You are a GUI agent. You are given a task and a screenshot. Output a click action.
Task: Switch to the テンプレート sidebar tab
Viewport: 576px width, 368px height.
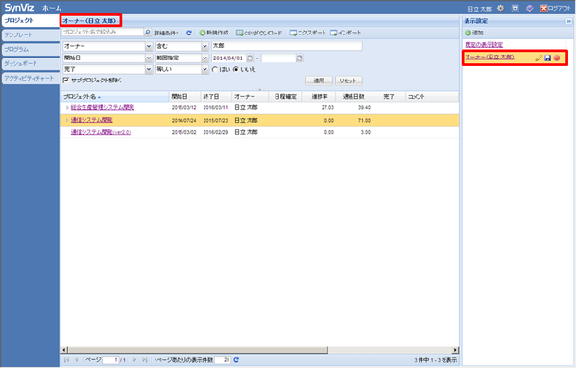30,35
